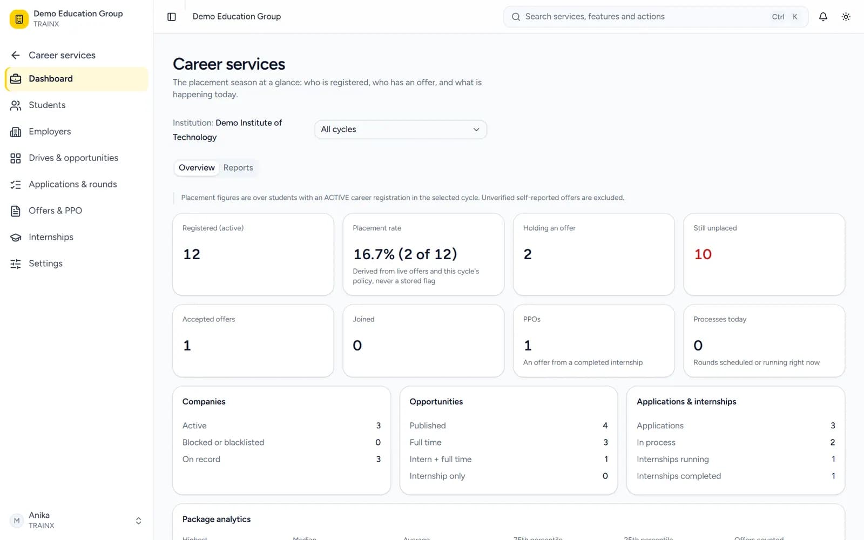Click the yellow TRAINX organization logo
Screen dimensions: 864x540
[19, 19]
